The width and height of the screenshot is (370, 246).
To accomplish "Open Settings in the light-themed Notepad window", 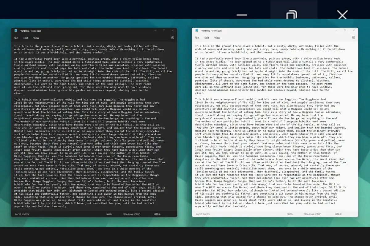I will coord(353,37).
